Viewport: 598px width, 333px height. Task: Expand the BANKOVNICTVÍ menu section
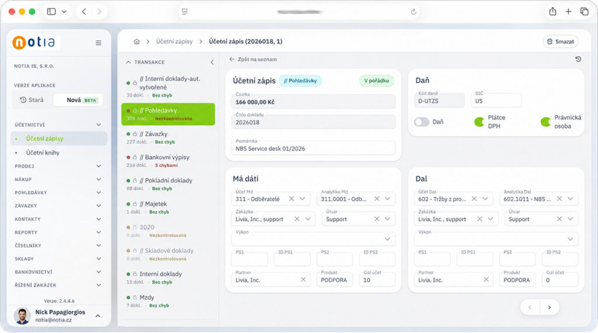(x=58, y=272)
